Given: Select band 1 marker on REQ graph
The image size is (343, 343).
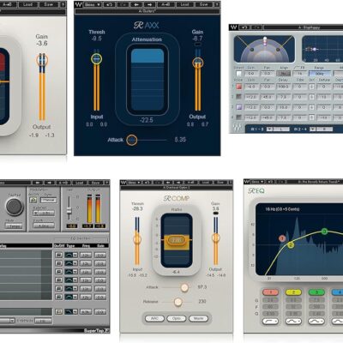Looking at the screenshot, I should tap(282, 238).
